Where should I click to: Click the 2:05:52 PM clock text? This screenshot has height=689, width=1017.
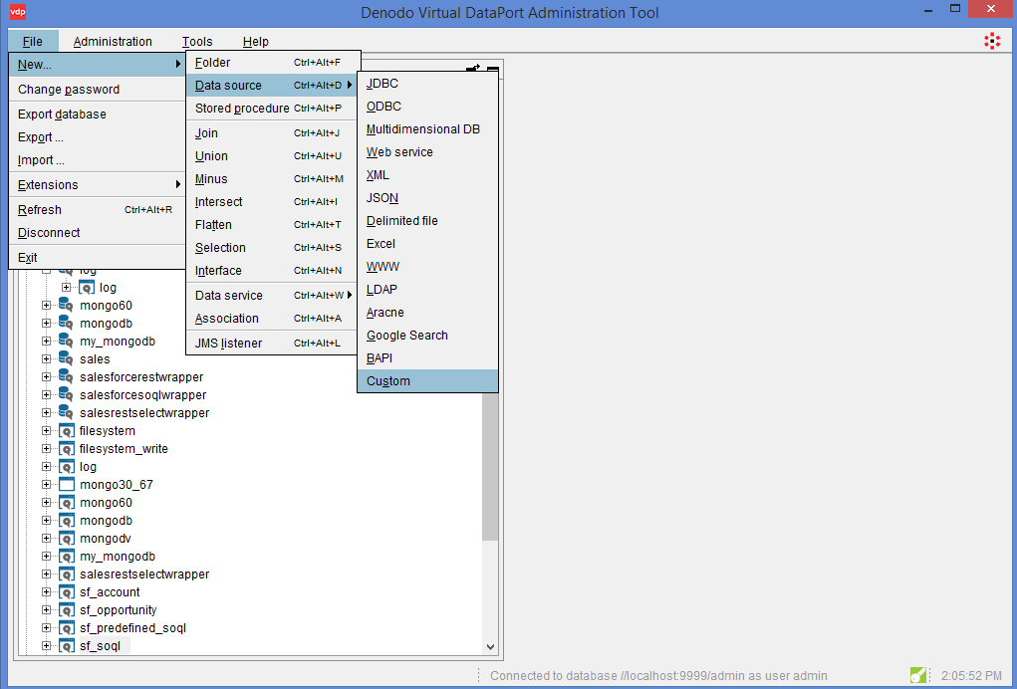click(971, 675)
